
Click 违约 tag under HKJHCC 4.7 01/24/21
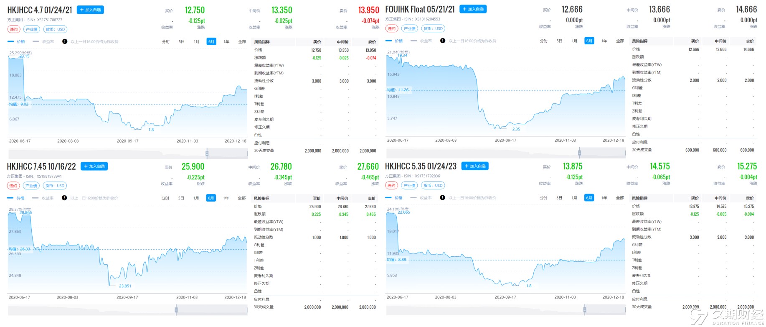click(x=14, y=29)
